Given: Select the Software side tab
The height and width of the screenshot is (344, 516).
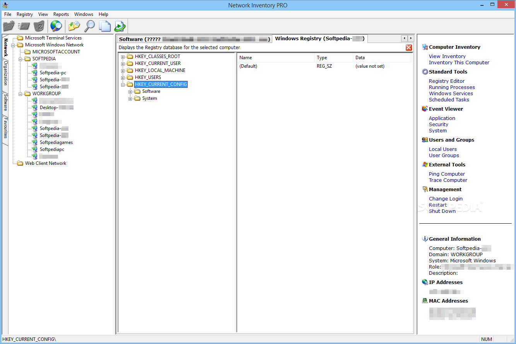Looking at the screenshot, I should point(5,102).
